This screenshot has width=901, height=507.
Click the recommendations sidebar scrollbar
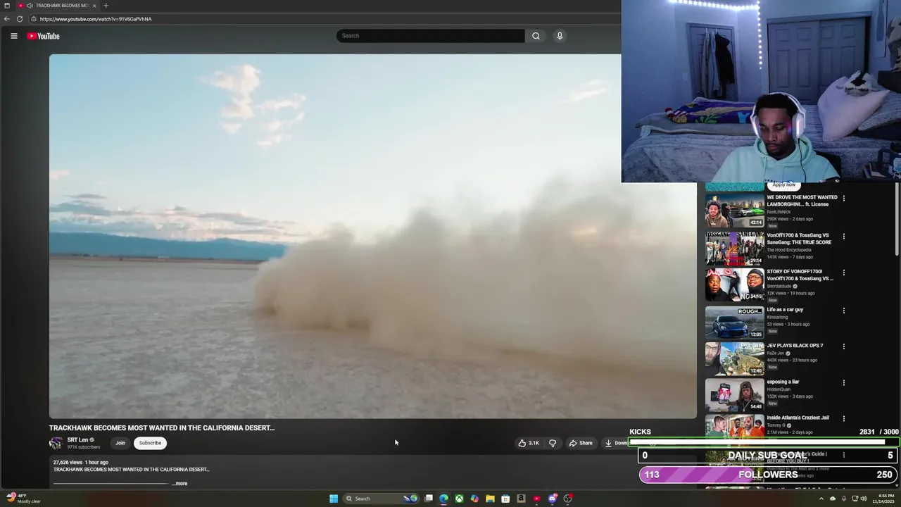[897, 220]
